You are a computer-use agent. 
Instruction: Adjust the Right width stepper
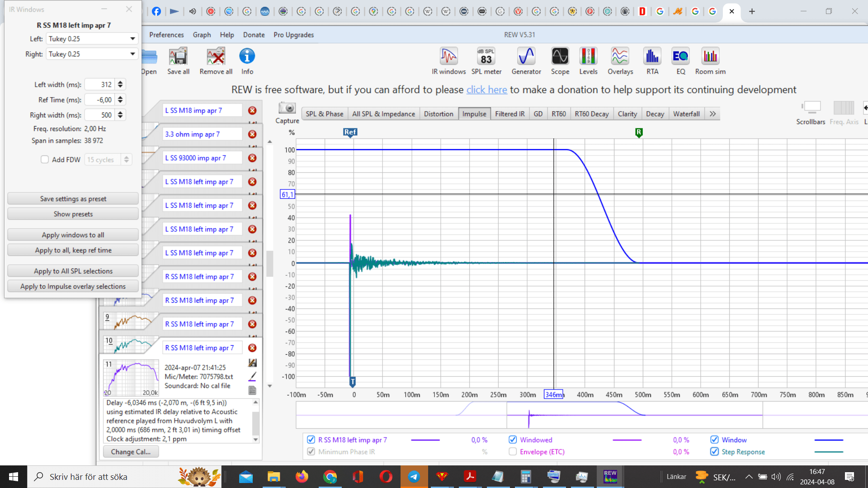pyautogui.click(x=120, y=115)
